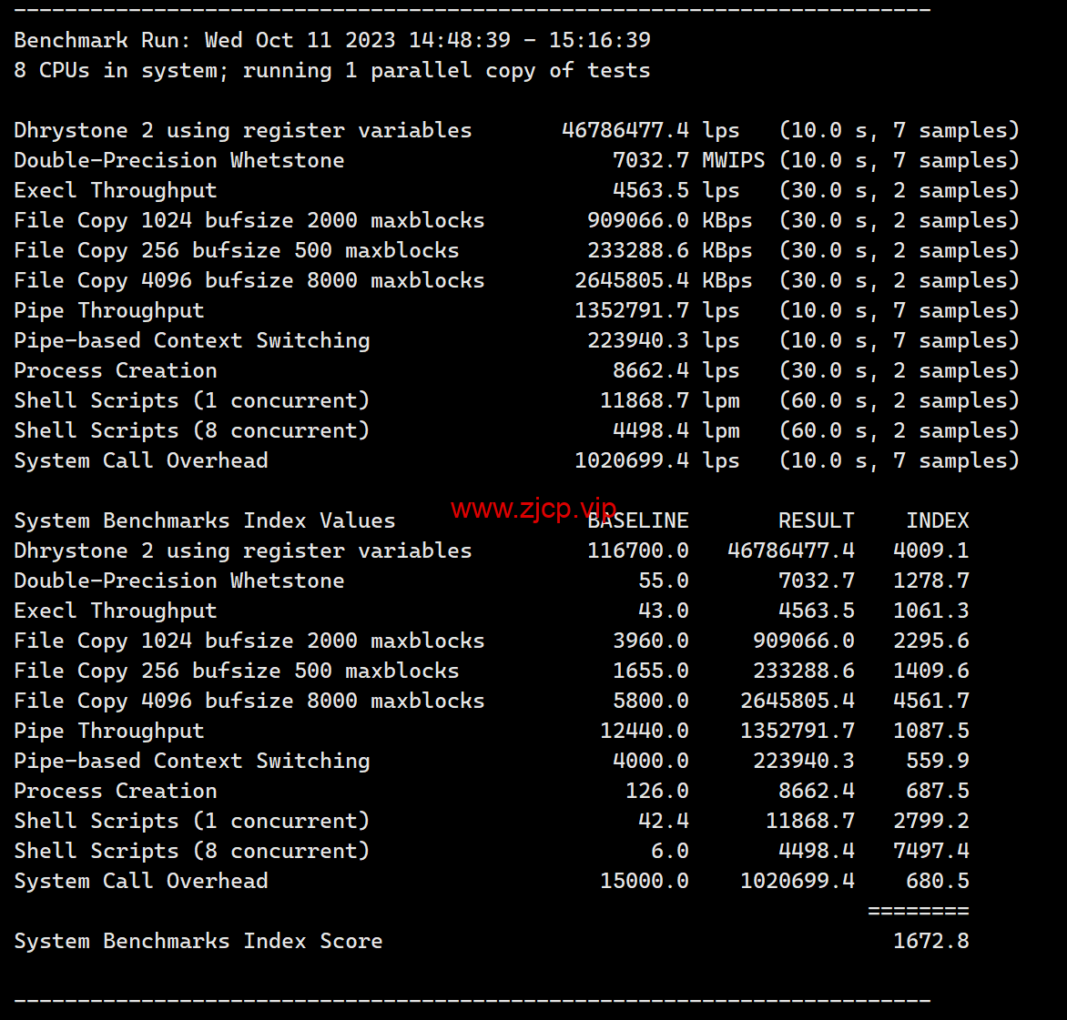Click the value '909066.0 KBps'
The image size is (1067, 1020).
[x=669, y=220]
